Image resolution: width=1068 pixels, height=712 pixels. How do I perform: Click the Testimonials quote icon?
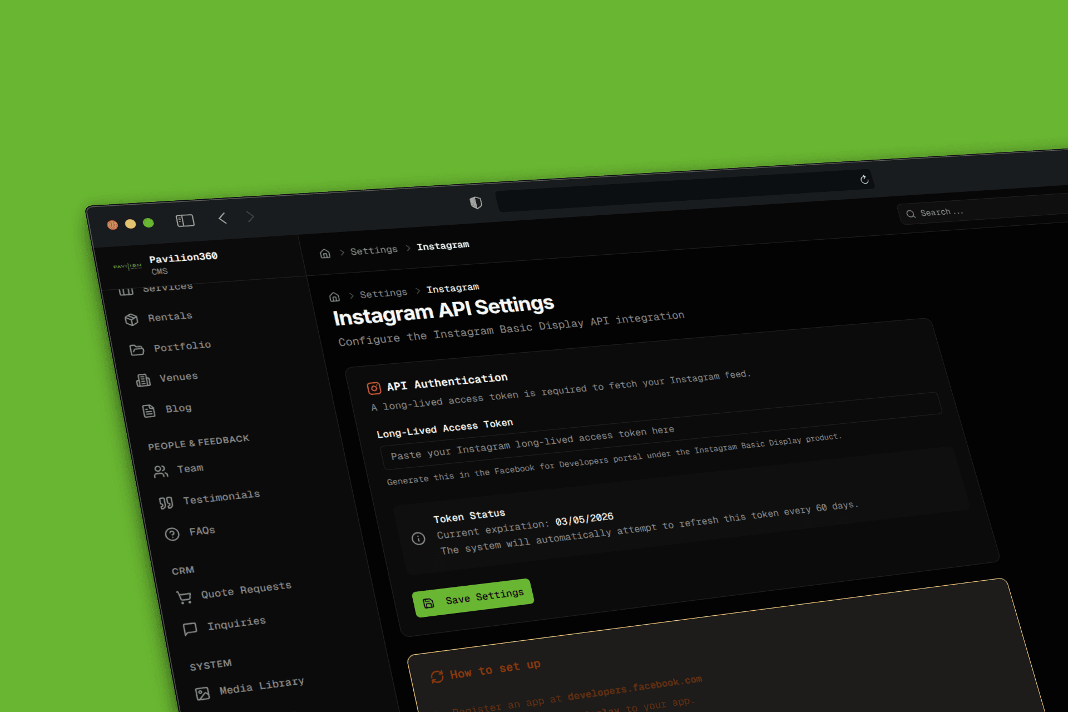tap(166, 503)
